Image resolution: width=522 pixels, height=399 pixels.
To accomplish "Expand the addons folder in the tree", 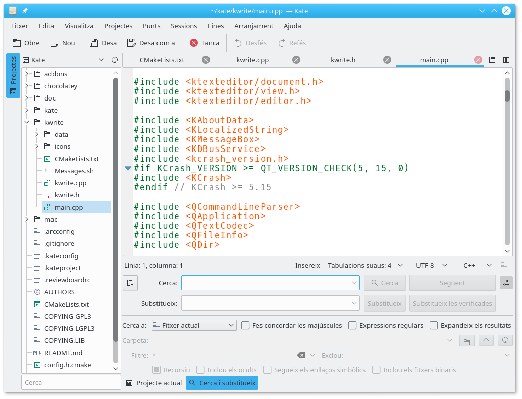I will click(27, 74).
